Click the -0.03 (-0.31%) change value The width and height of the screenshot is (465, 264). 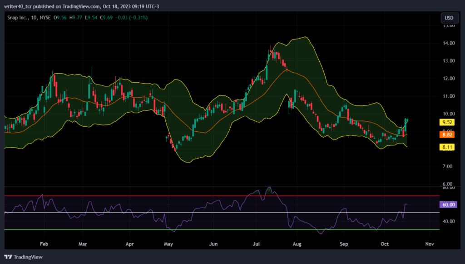[131, 18]
